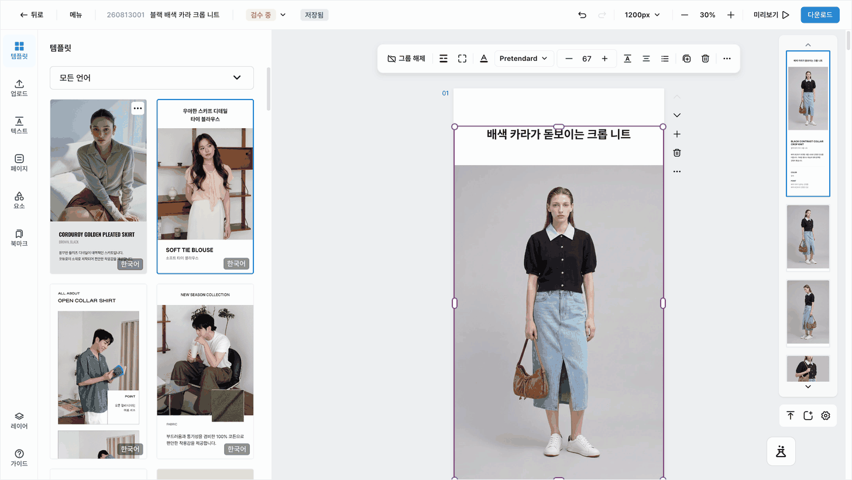Zoom out with the minus beside 30%
This screenshot has height=480, width=852.
(x=684, y=15)
